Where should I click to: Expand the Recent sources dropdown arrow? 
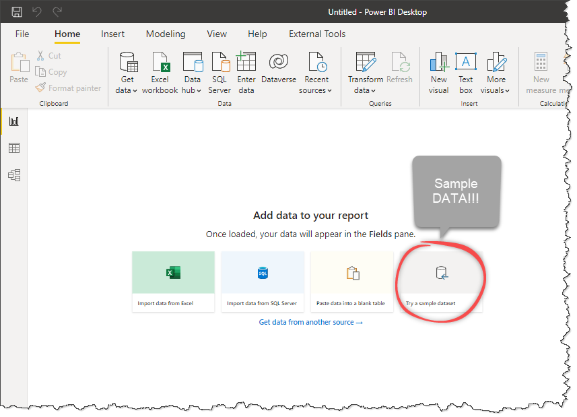coord(329,91)
